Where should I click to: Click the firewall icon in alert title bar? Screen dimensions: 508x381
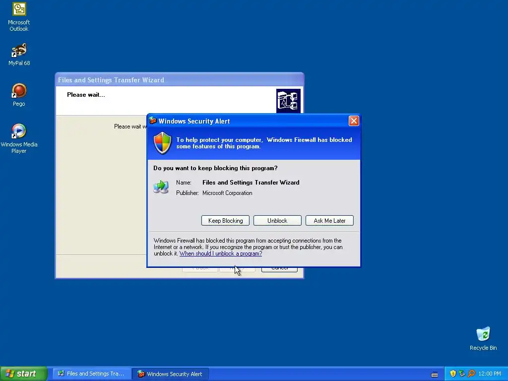tap(153, 121)
